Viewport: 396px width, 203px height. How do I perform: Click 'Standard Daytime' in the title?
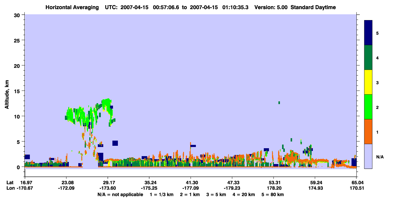click(313, 7)
